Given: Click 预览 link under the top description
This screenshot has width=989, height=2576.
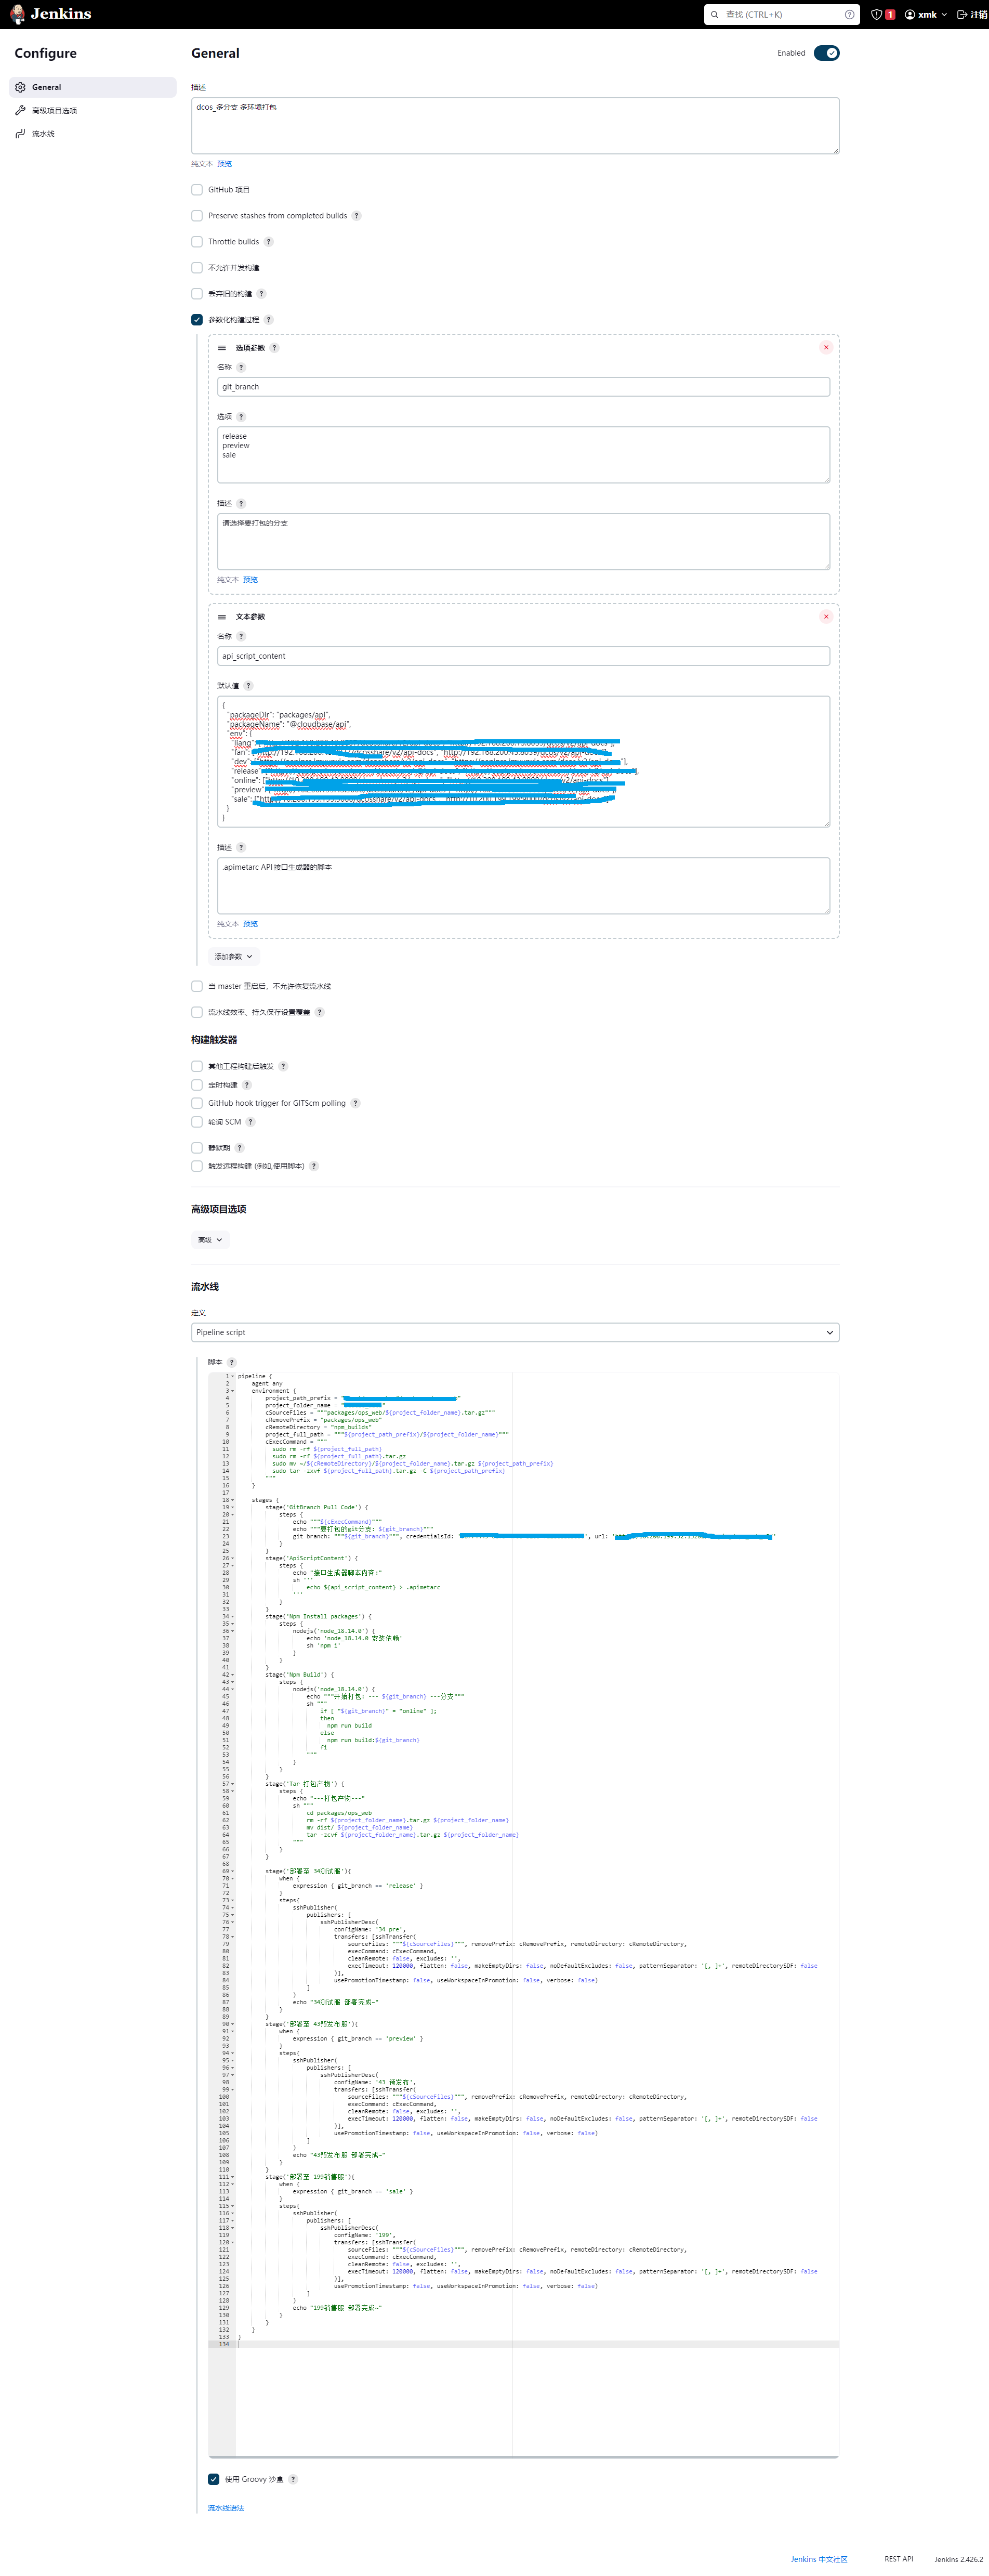Looking at the screenshot, I should (224, 164).
